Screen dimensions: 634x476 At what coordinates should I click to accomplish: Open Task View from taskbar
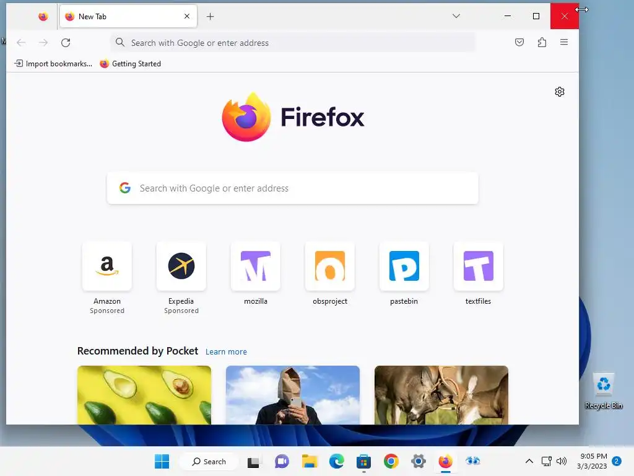(x=253, y=461)
